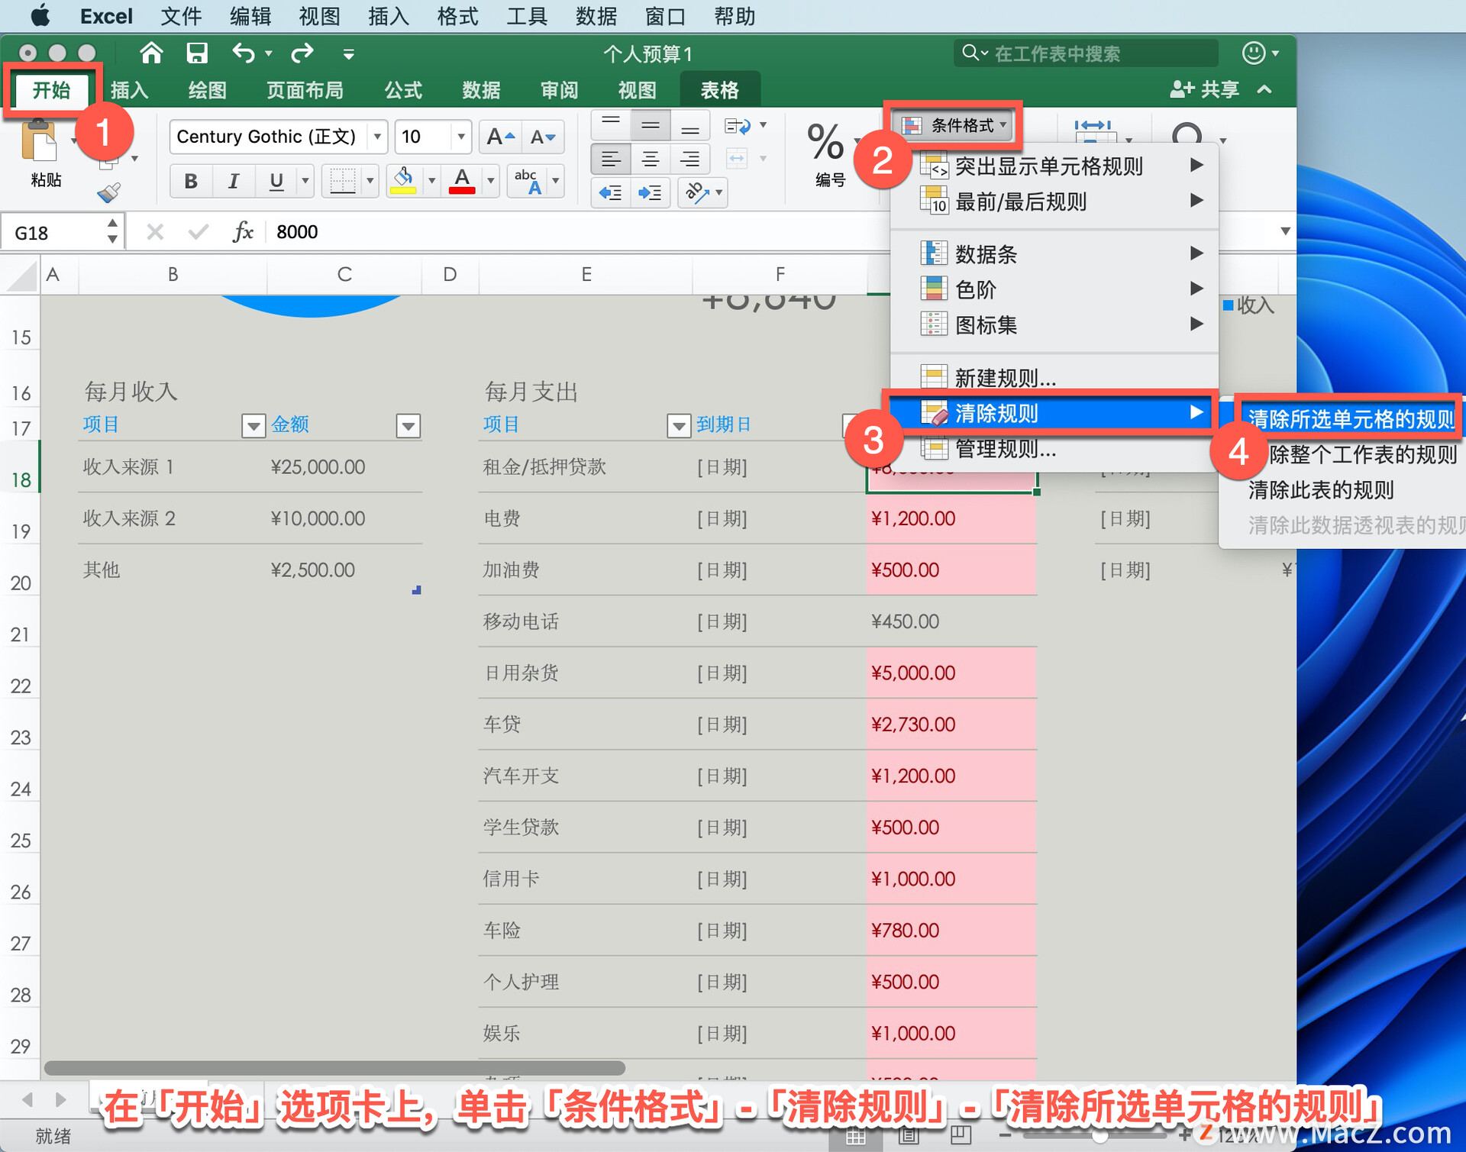Align text to bottom
This screenshot has width=1466, height=1152.
point(690,124)
